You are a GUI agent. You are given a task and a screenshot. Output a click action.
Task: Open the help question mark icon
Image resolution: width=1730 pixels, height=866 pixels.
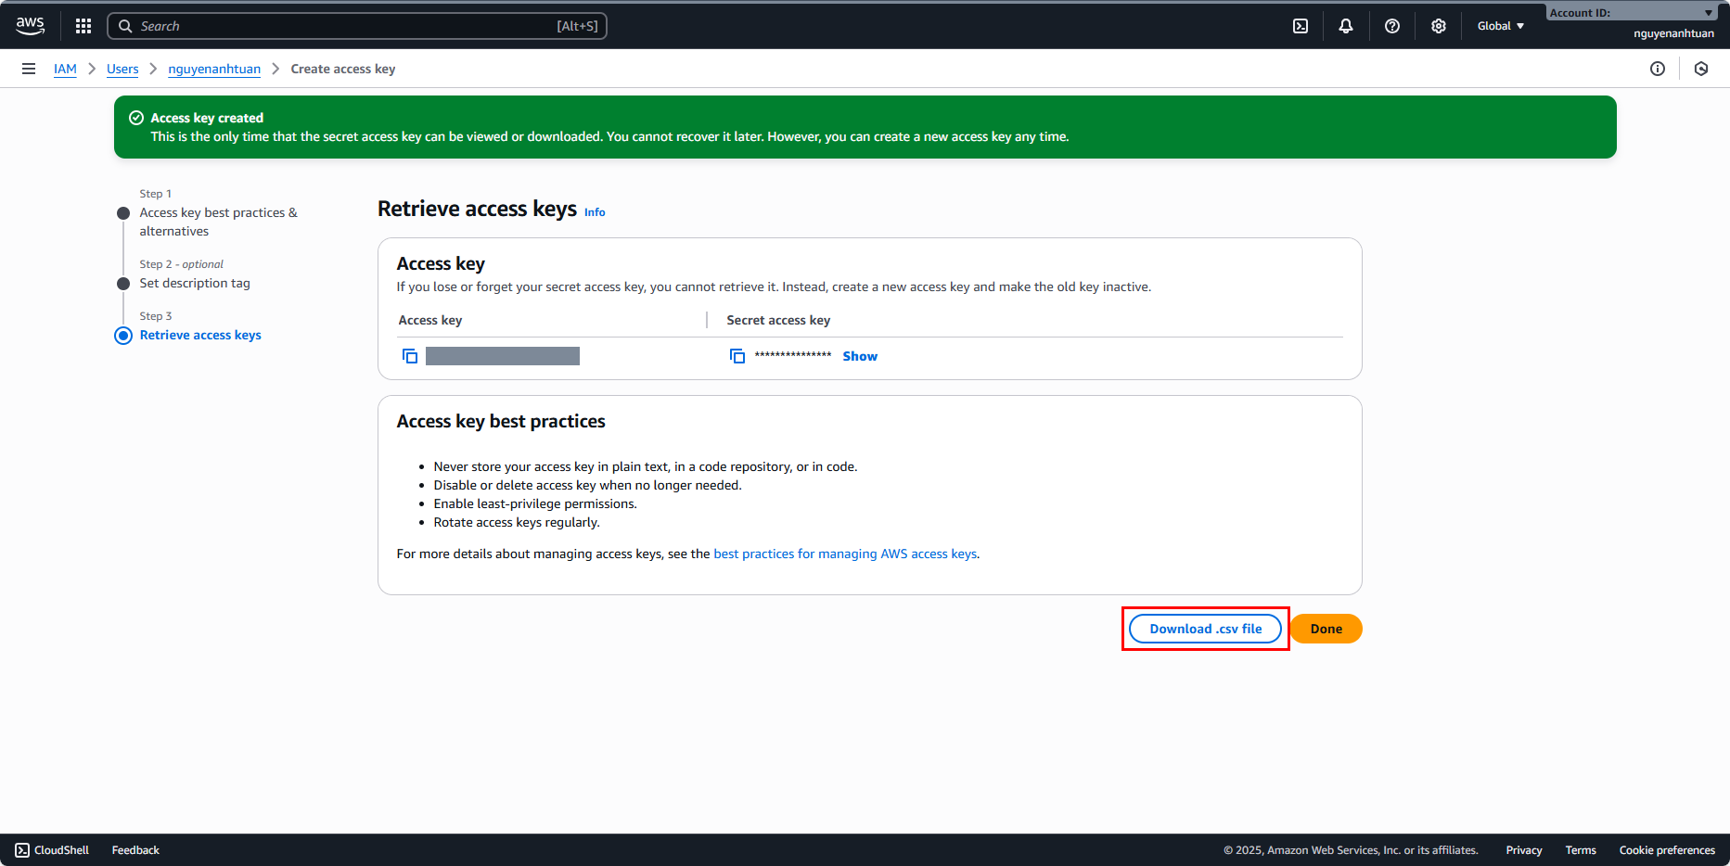coord(1392,26)
